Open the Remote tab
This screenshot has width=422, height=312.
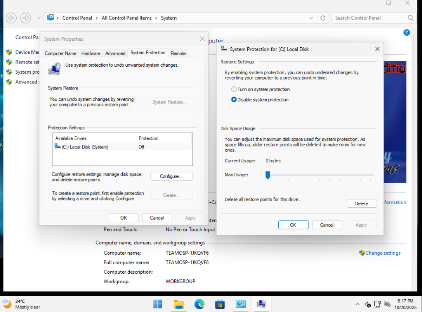point(178,53)
